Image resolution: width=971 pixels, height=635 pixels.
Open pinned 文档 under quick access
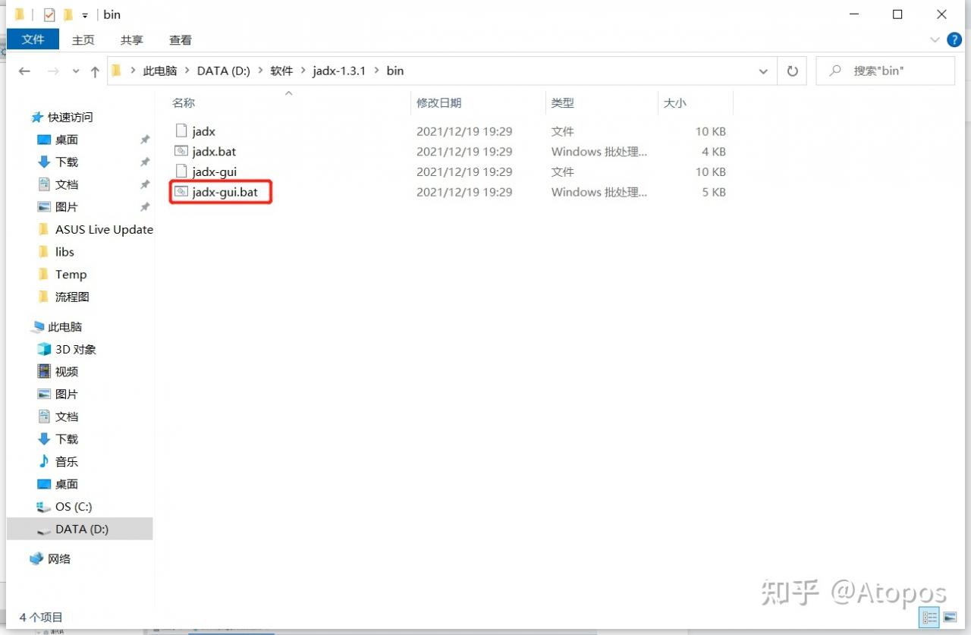pos(67,184)
